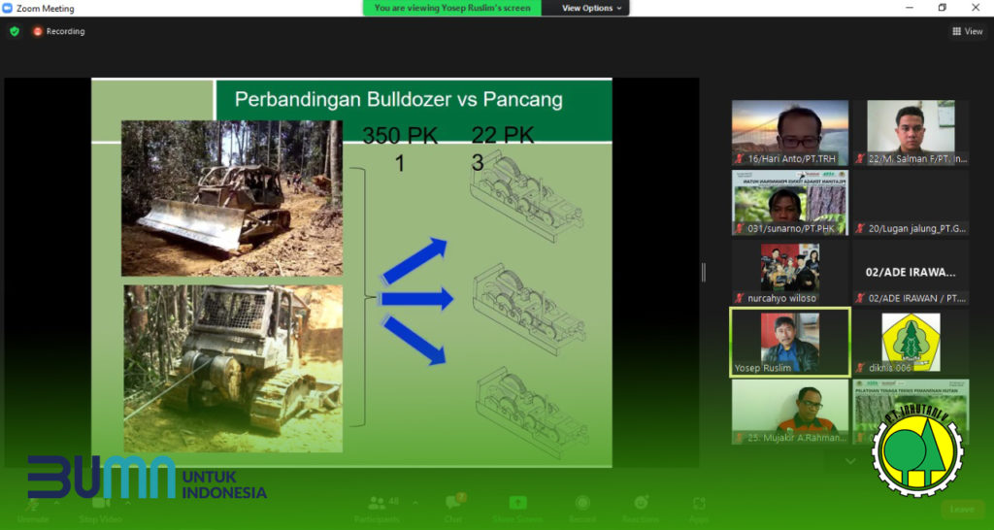Click the screen sharing notification banner

tap(452, 8)
